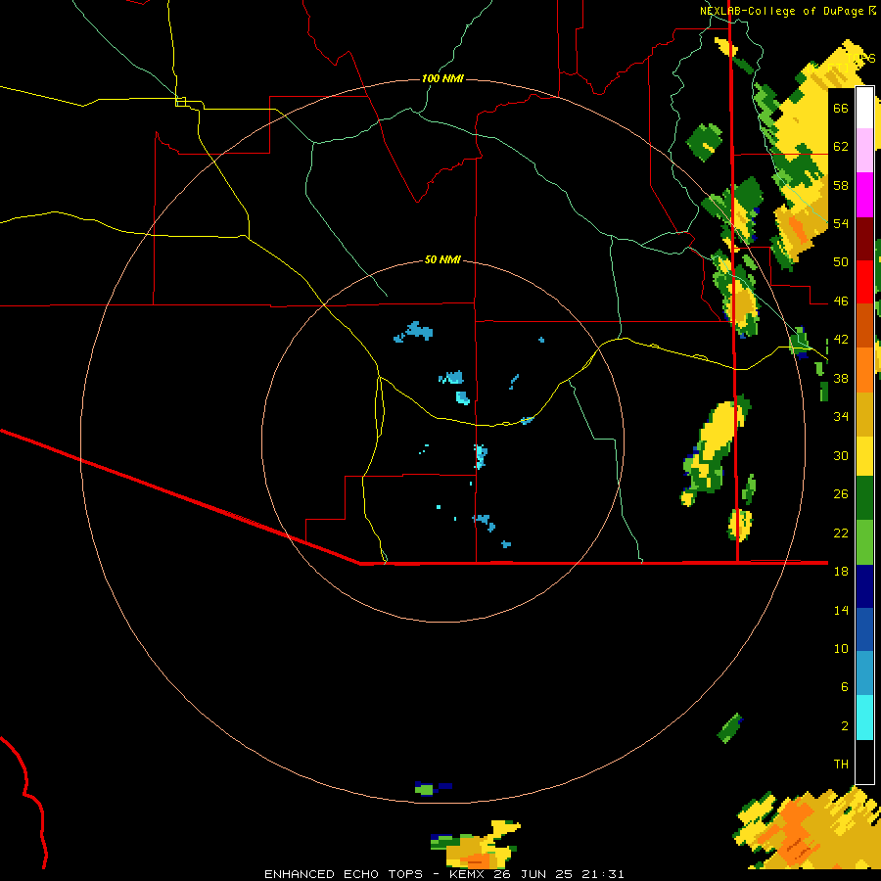
Task: Click the legend value "30"
Action: click(x=841, y=455)
